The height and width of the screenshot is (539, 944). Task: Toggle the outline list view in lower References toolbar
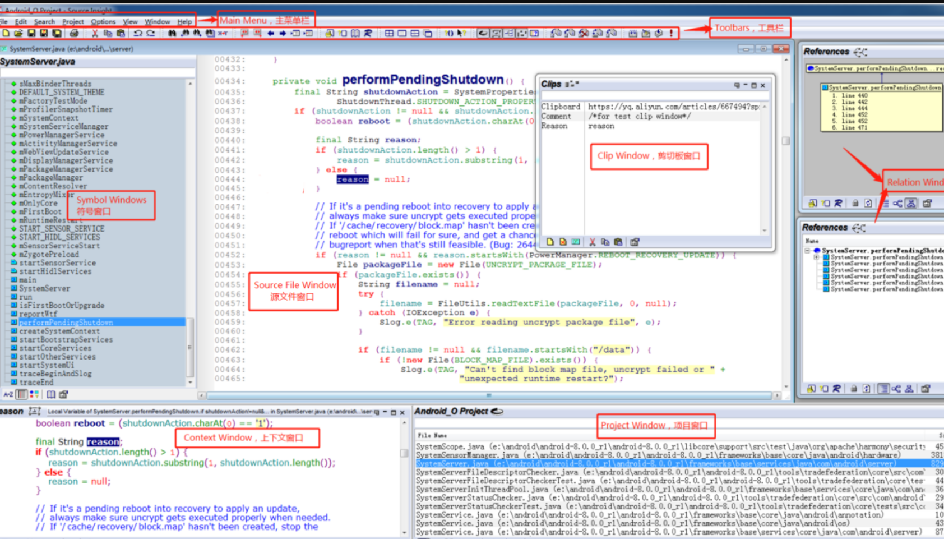(x=883, y=388)
